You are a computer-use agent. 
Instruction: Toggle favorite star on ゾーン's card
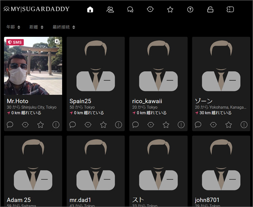tap(229, 125)
